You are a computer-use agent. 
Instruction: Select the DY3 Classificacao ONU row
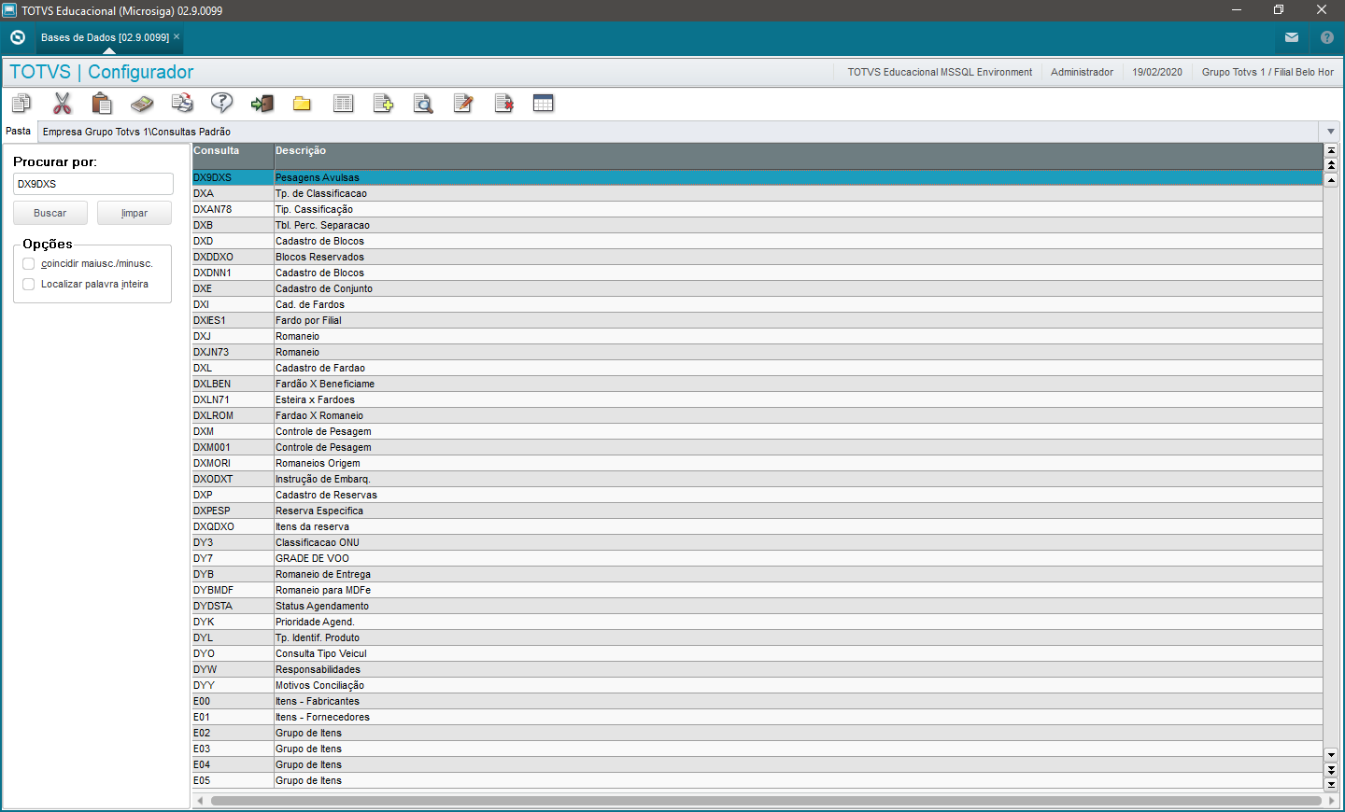[x=757, y=542]
